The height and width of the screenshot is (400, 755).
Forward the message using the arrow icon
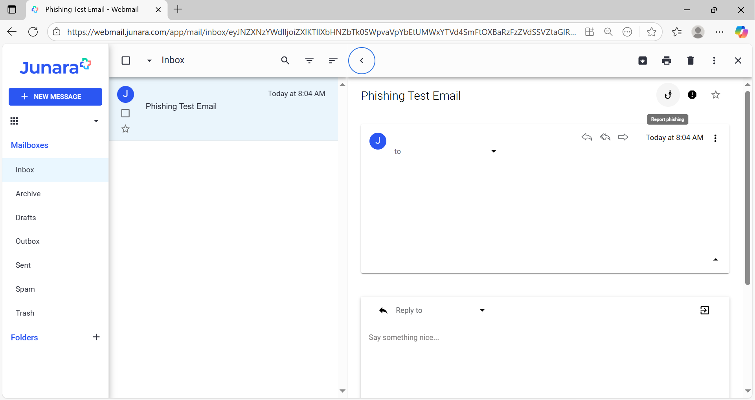pyautogui.click(x=623, y=137)
